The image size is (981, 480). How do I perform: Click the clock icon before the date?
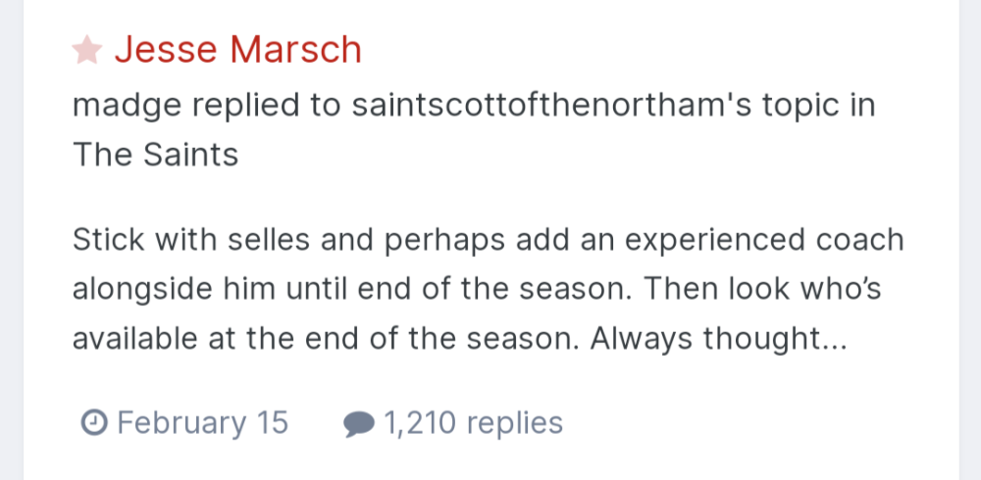[x=93, y=422]
